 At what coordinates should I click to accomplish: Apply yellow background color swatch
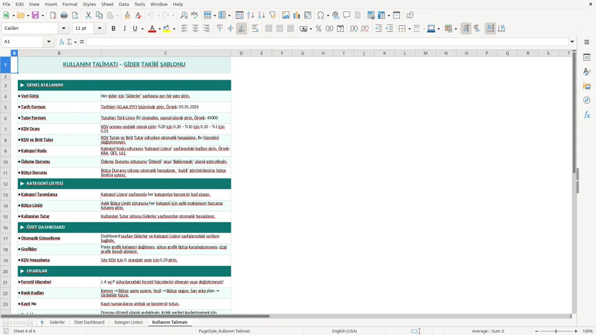166,29
